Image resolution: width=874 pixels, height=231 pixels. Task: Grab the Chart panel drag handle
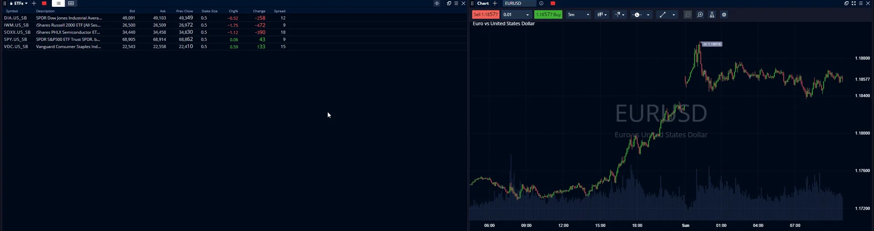coord(473,3)
